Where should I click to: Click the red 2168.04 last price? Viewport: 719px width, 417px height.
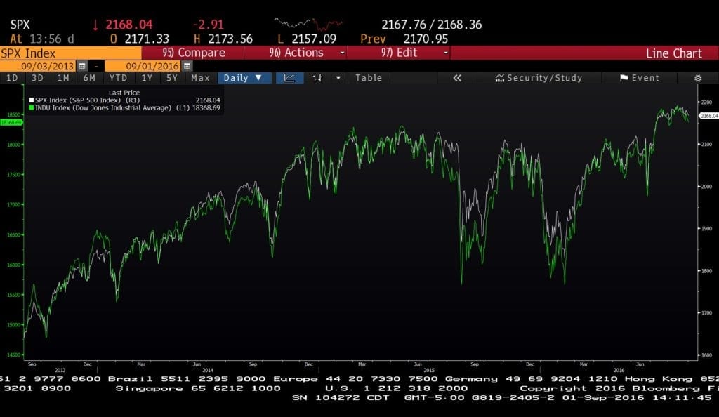point(129,25)
